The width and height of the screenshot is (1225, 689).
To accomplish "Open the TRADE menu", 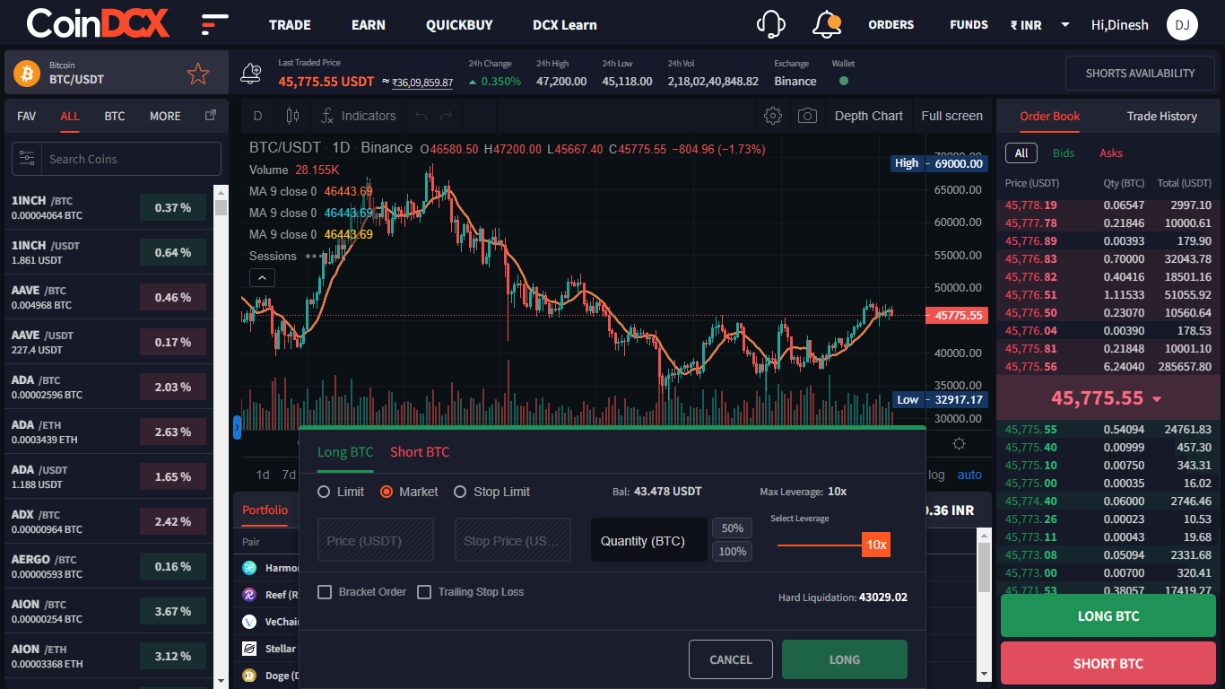I will click(290, 25).
